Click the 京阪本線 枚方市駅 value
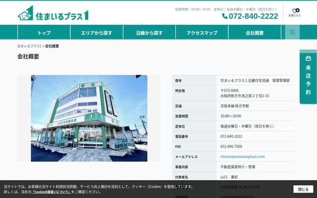 click(234, 106)
